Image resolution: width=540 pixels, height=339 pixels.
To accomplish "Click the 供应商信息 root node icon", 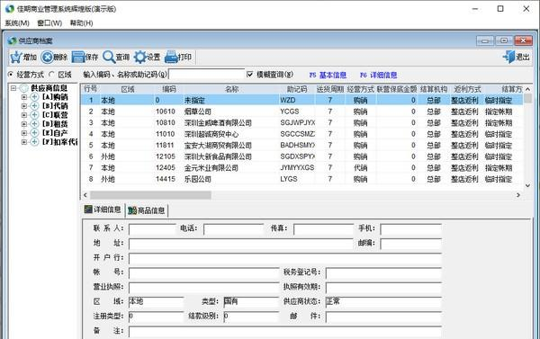I will (x=24, y=88).
